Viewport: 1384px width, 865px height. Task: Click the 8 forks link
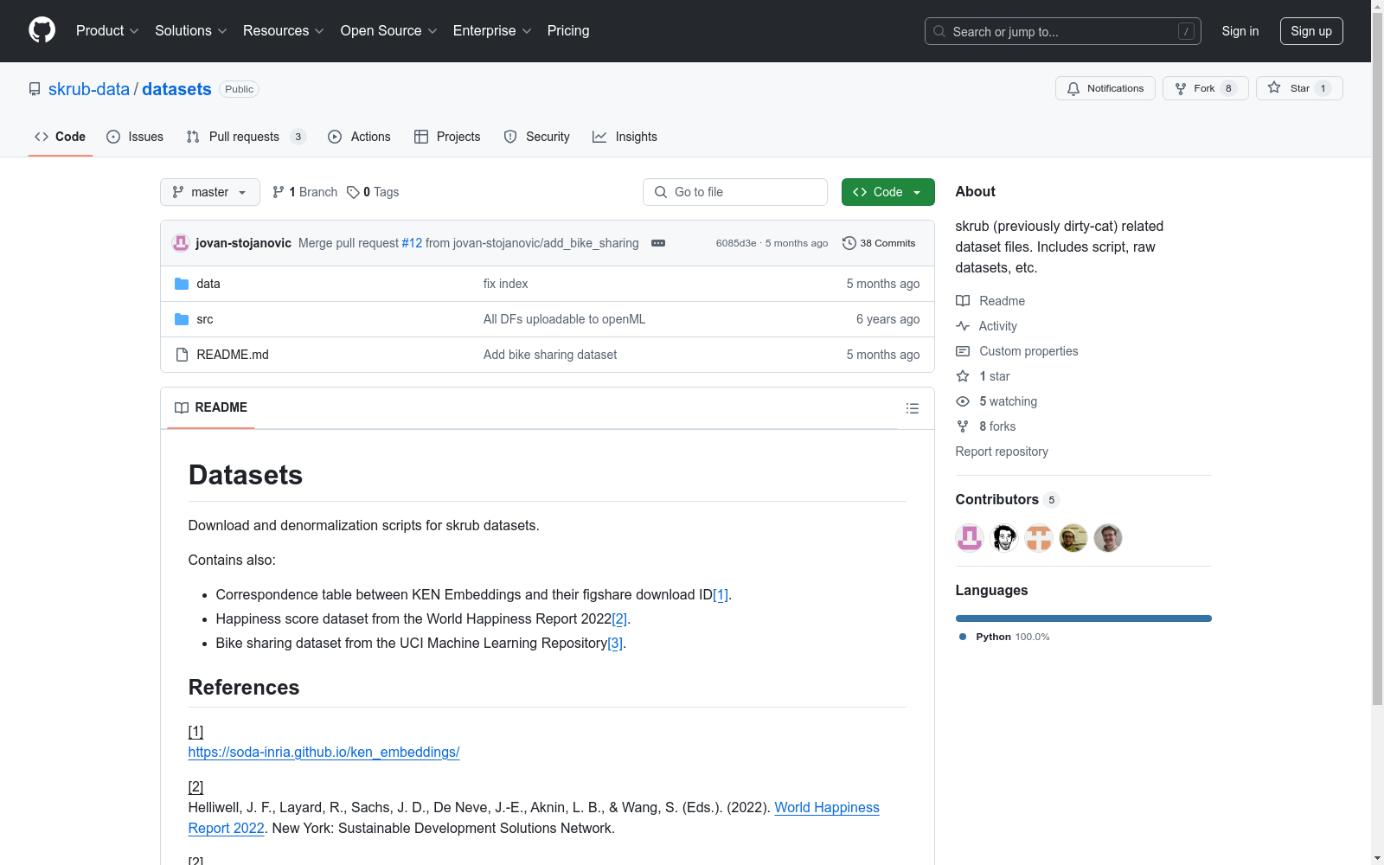pyautogui.click(x=997, y=426)
